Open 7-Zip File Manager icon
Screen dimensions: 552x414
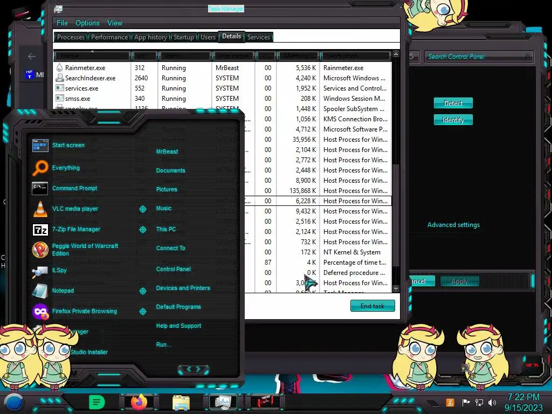40,230
